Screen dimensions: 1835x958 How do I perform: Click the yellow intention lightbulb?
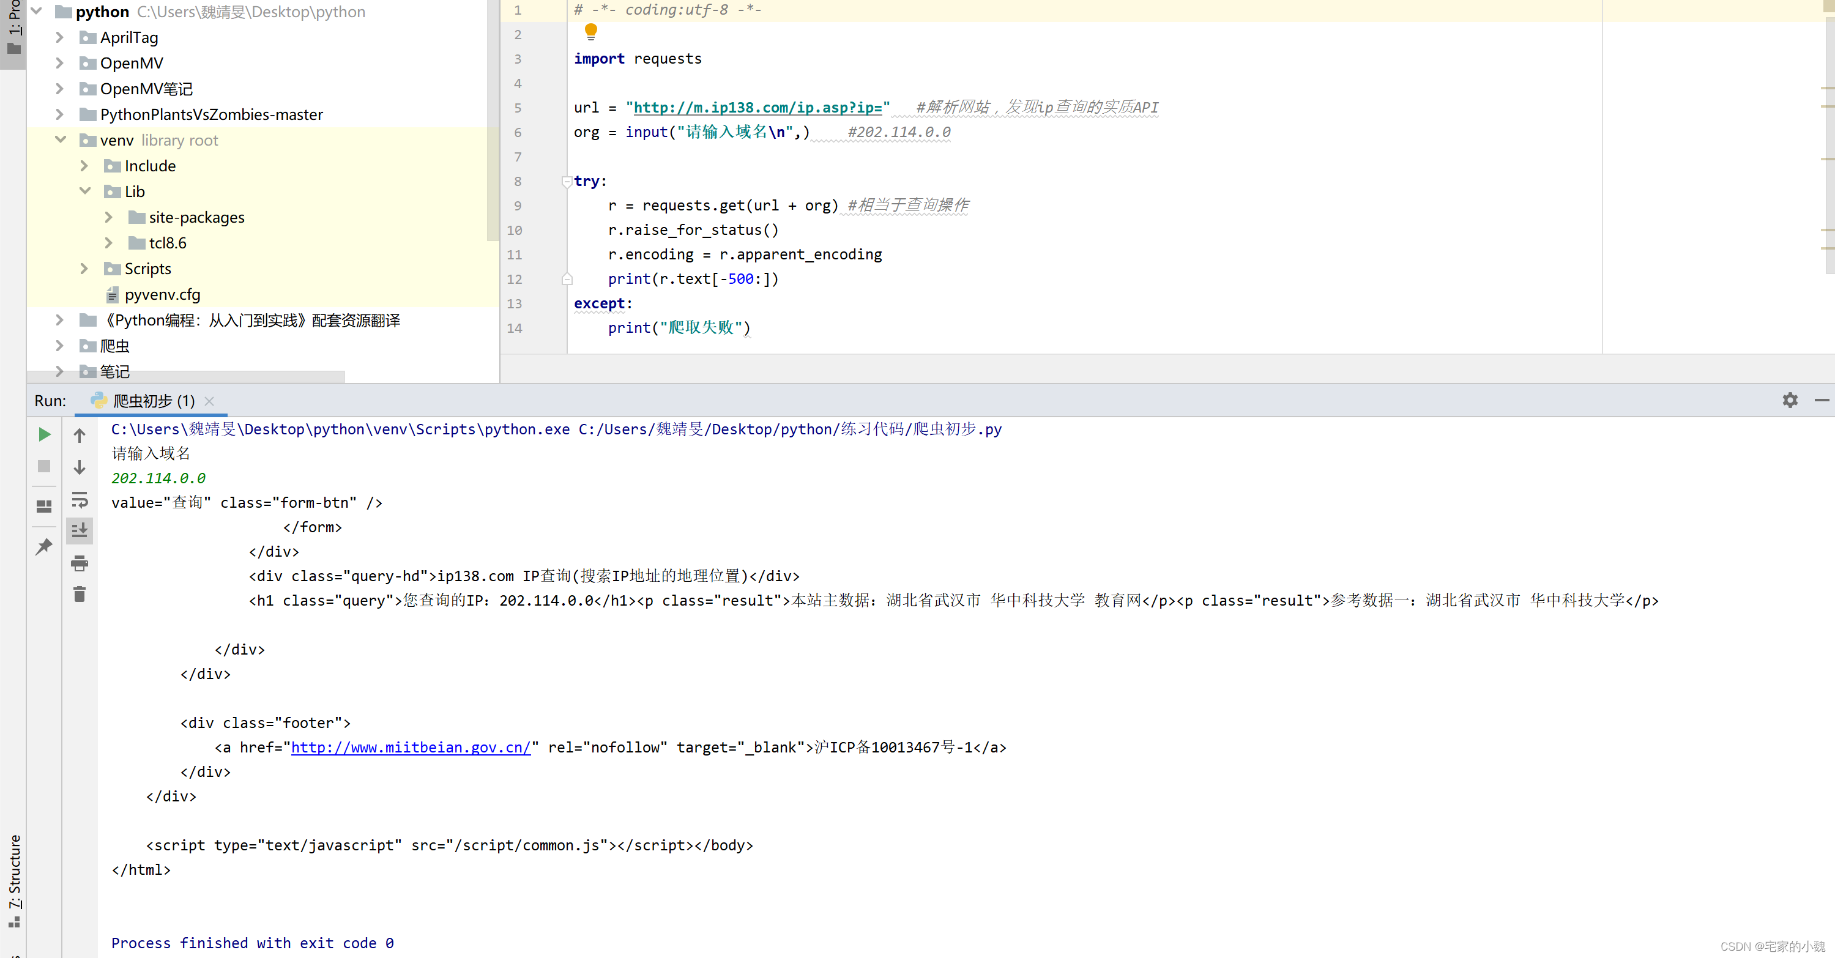point(590,31)
